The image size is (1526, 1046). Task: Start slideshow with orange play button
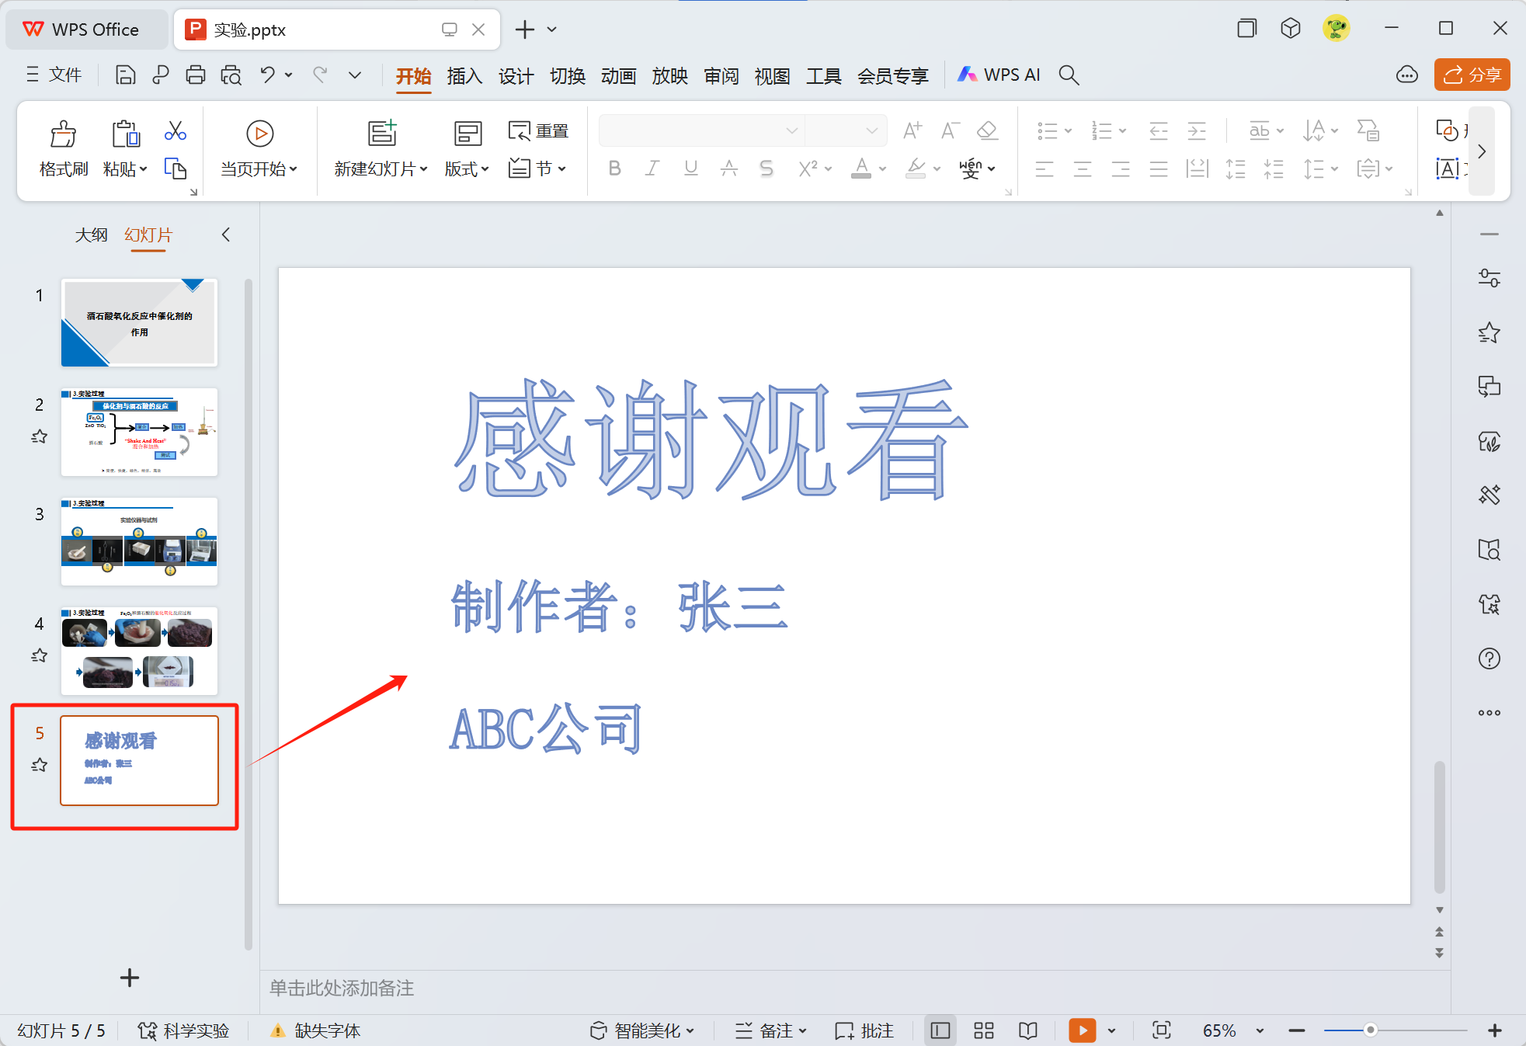pyautogui.click(x=1082, y=1030)
